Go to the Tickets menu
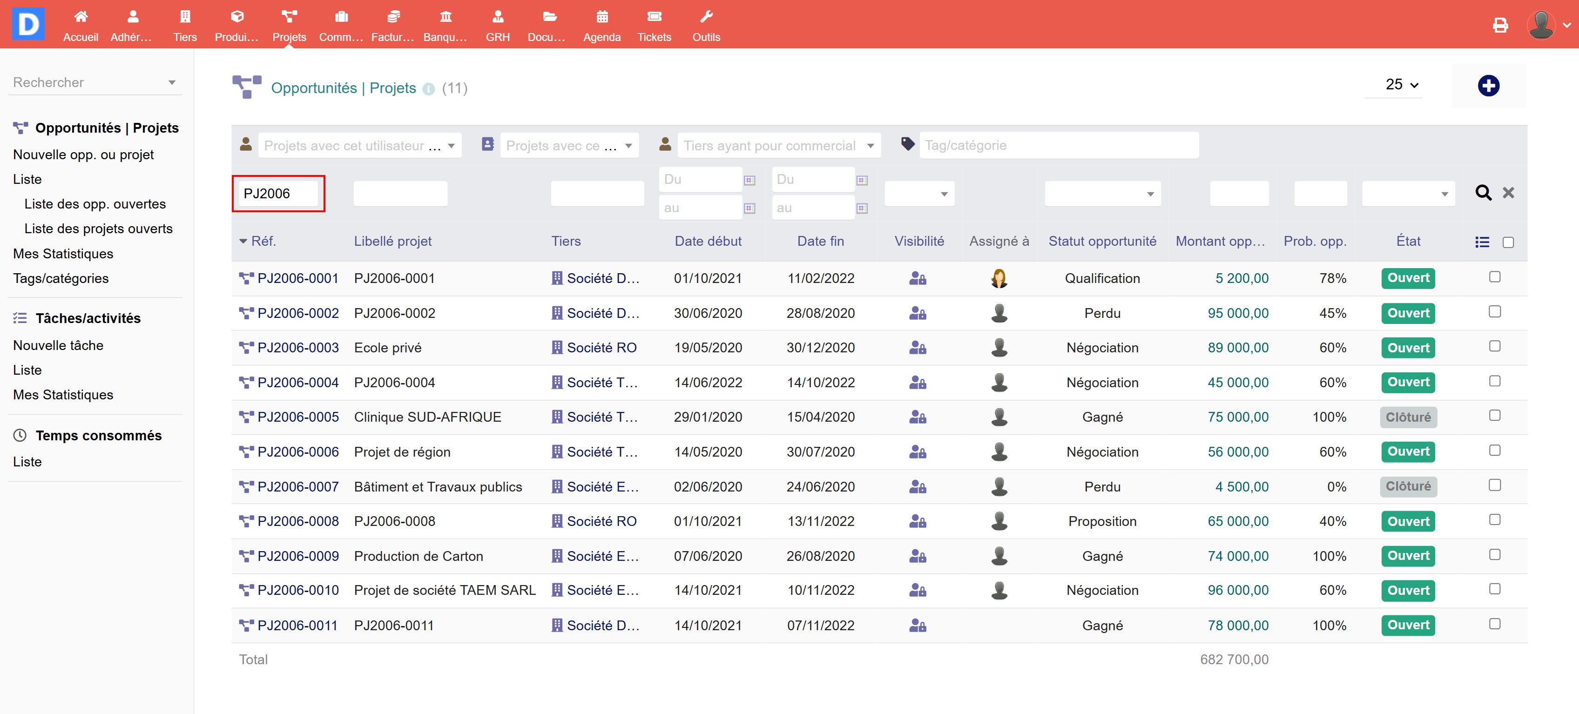 (654, 26)
